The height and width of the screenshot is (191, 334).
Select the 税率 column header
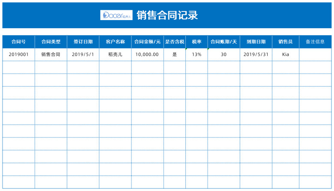coord(197,42)
